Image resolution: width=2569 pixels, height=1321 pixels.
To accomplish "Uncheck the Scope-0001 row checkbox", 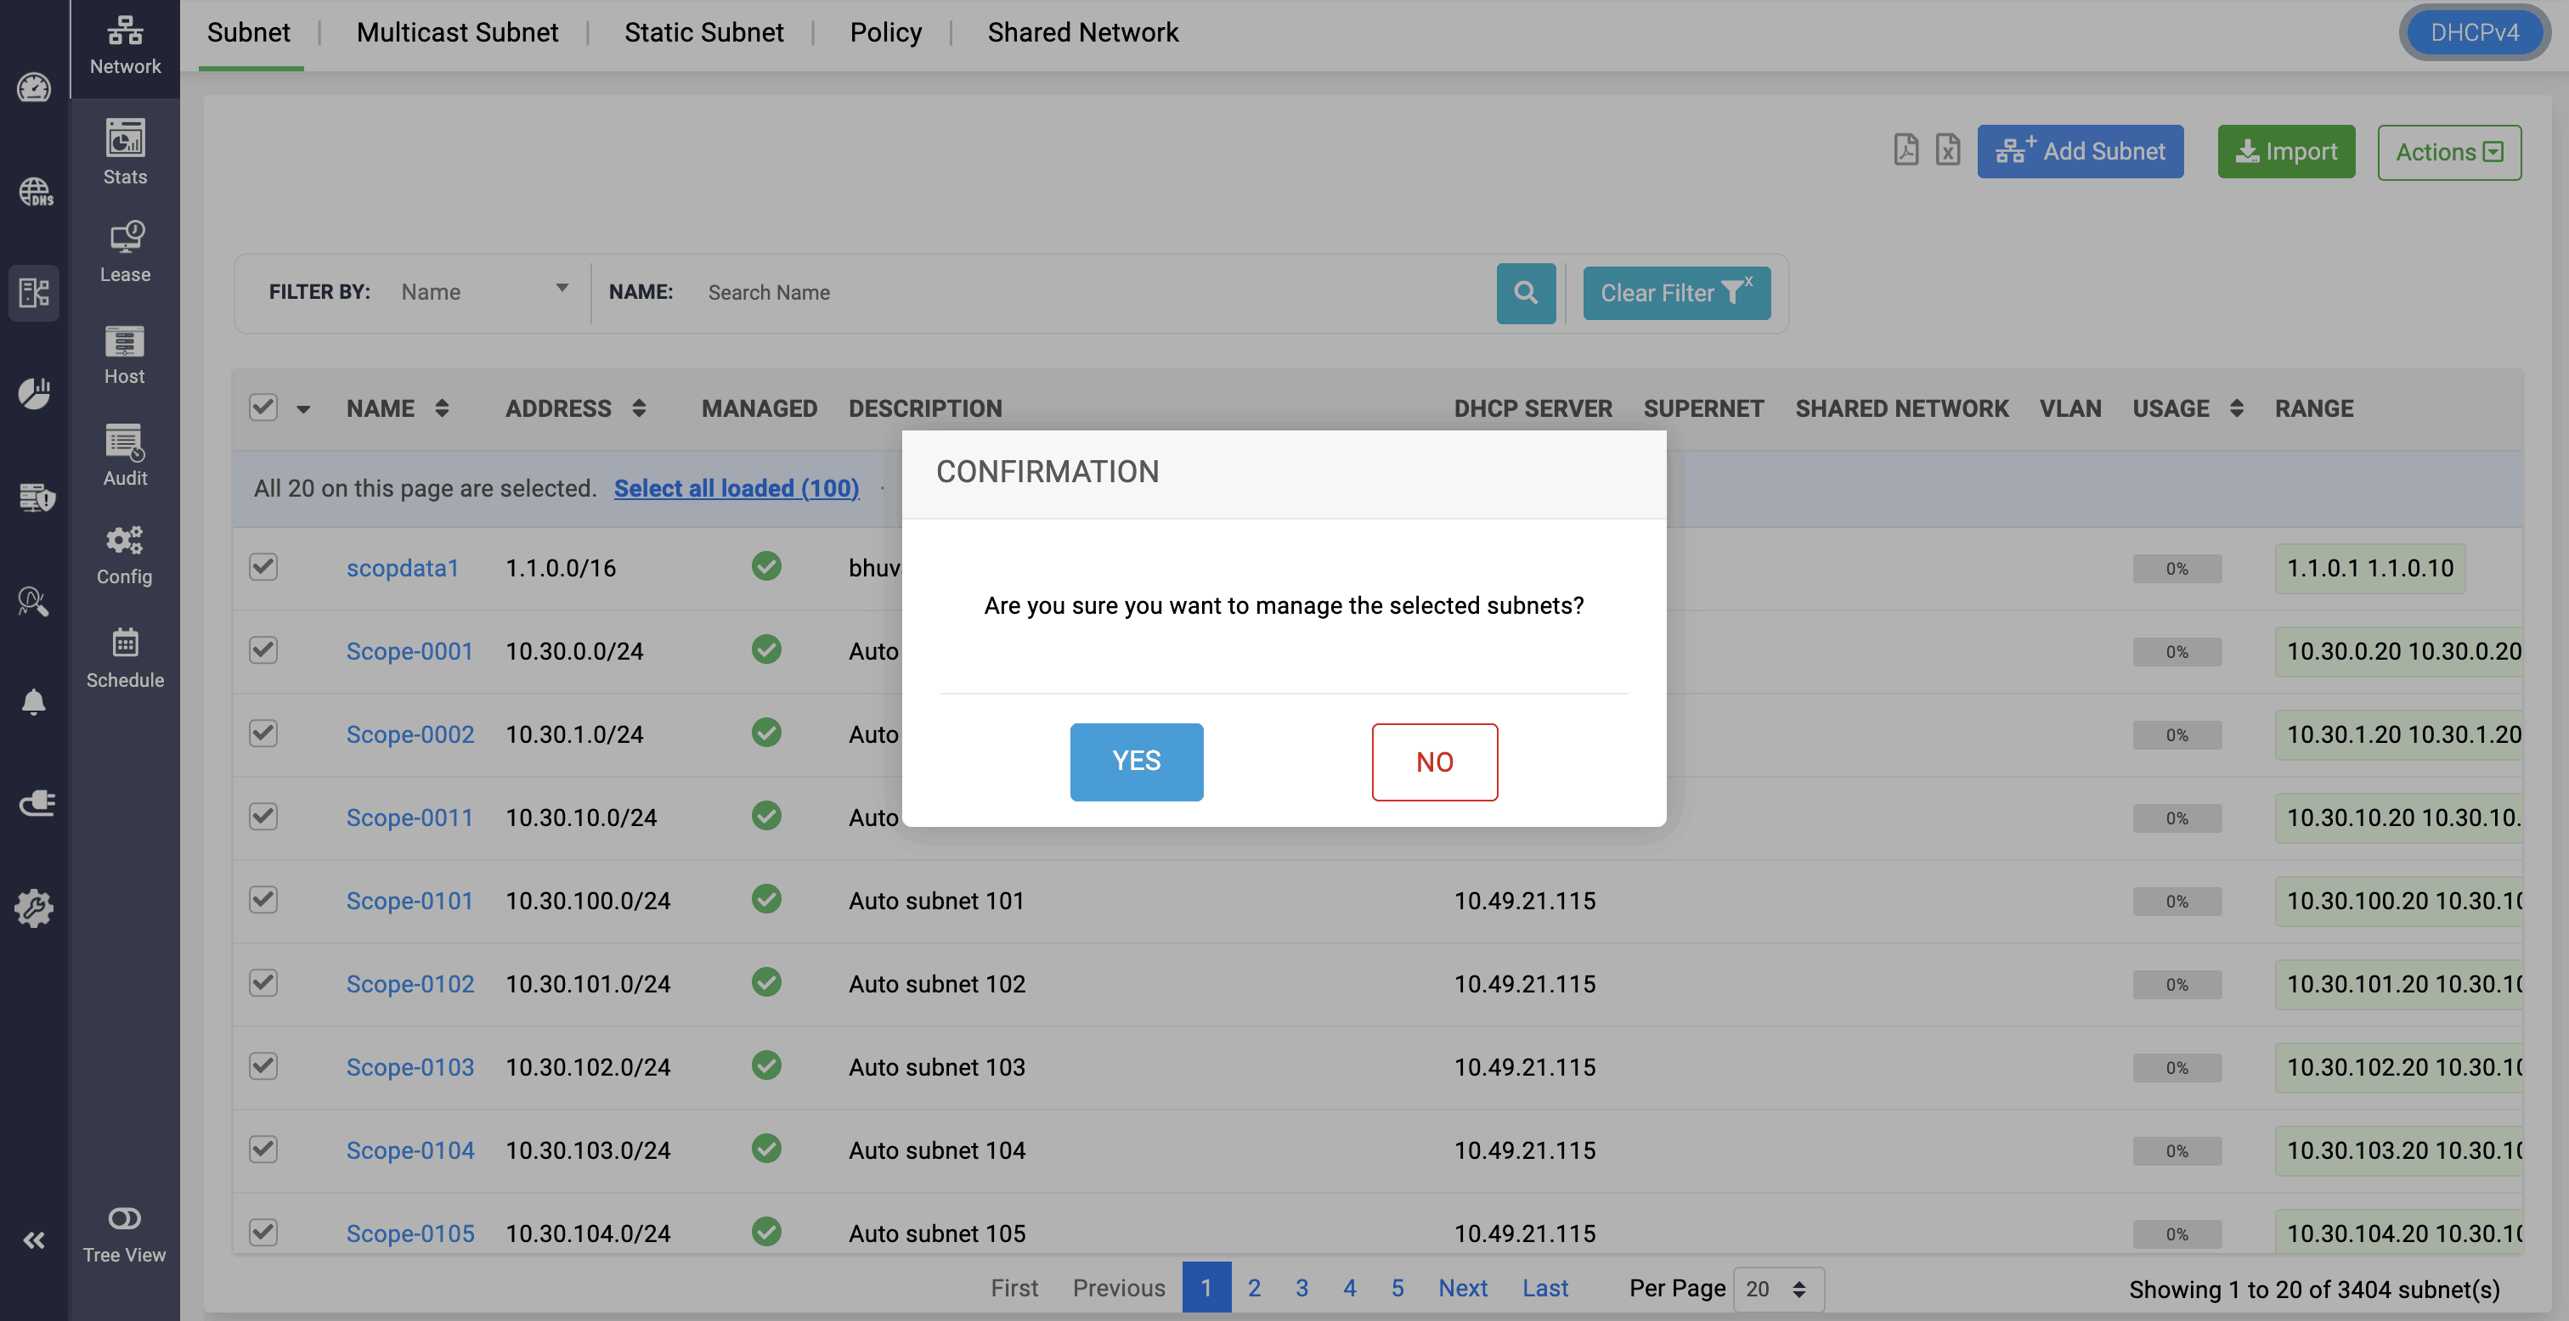I will (263, 650).
